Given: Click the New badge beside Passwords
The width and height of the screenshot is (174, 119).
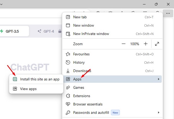Looking at the screenshot, I should coord(115,113).
